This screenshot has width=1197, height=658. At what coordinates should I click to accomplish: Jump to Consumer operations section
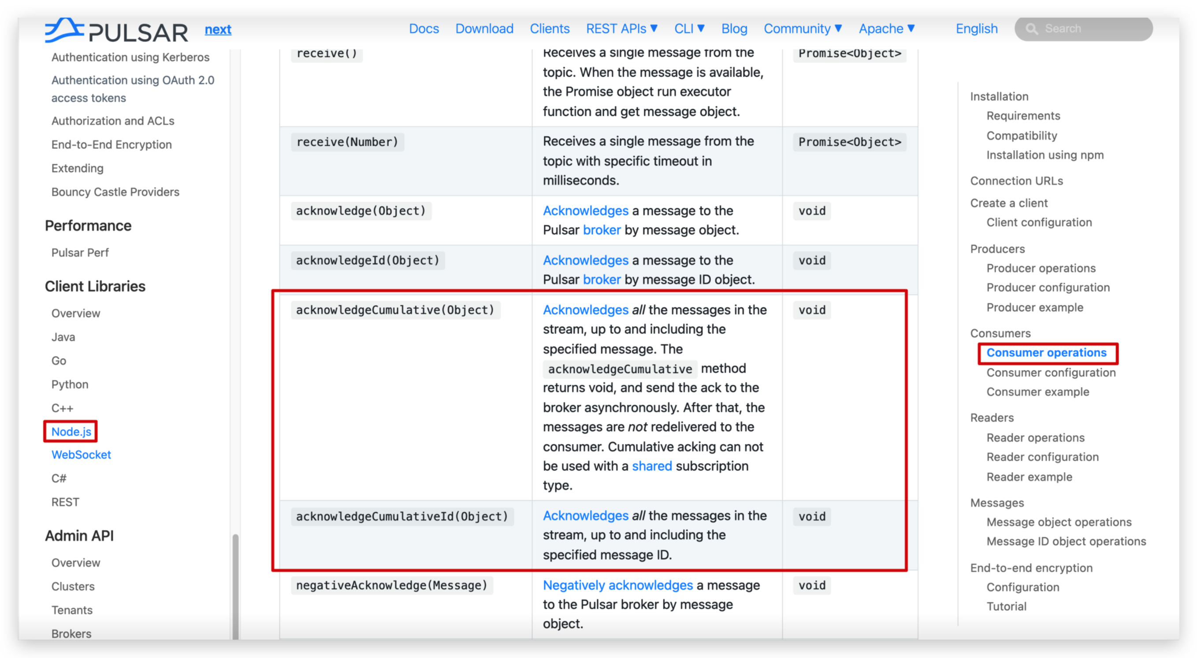tap(1046, 352)
